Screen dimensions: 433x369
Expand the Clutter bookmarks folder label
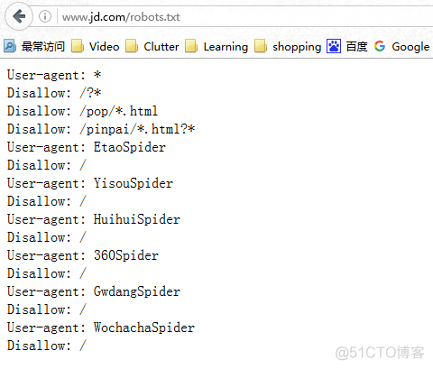coord(161,47)
